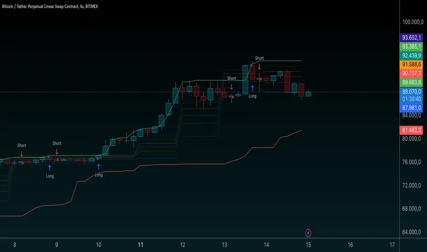The width and height of the screenshot is (427, 252).
Task: Select the purple 93.652,1 price label
Action: click(x=411, y=38)
